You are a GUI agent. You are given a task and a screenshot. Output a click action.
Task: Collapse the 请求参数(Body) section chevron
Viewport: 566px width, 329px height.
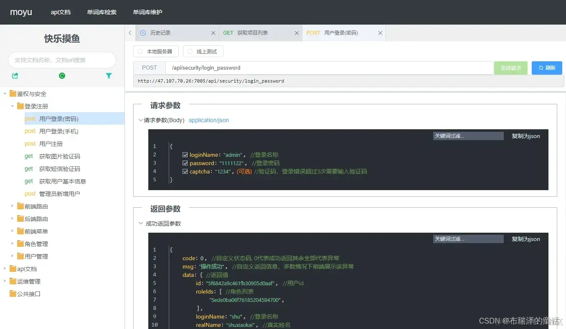141,120
